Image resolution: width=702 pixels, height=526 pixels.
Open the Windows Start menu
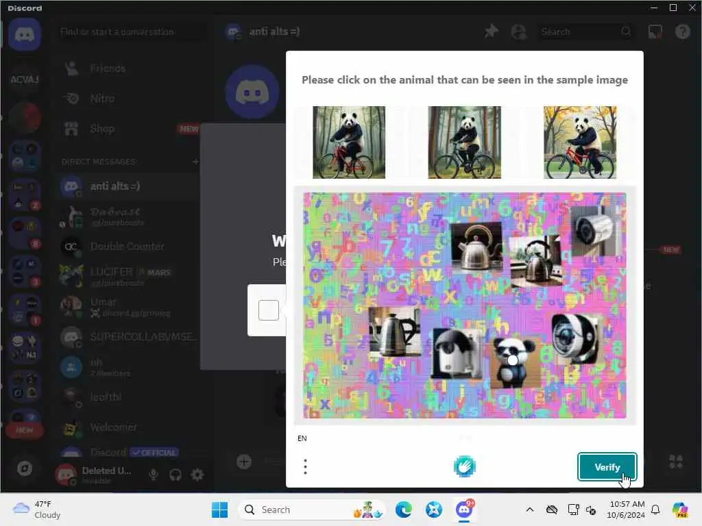[x=219, y=510]
